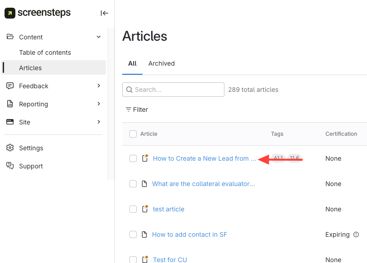Click the Settings gear icon
The image size is (367, 263).
(10, 148)
